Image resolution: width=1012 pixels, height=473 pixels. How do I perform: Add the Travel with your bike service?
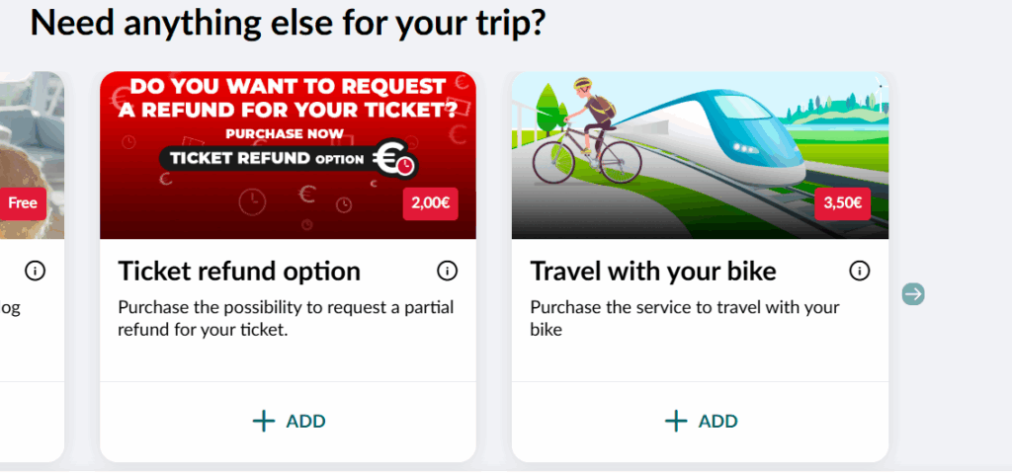click(701, 422)
